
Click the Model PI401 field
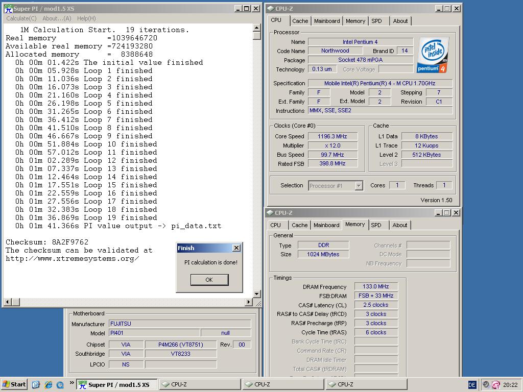[x=154, y=333]
